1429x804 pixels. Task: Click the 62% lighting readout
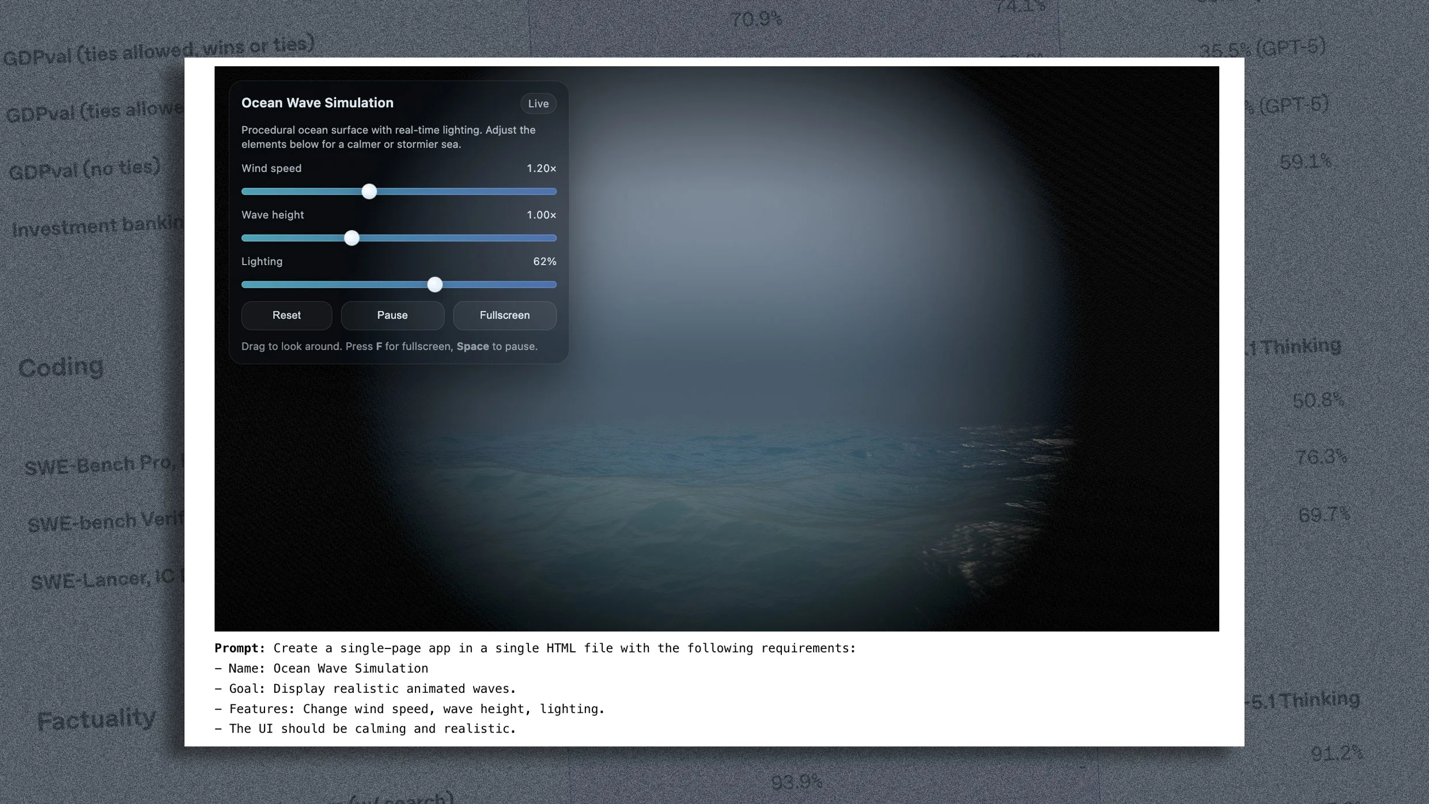click(544, 261)
